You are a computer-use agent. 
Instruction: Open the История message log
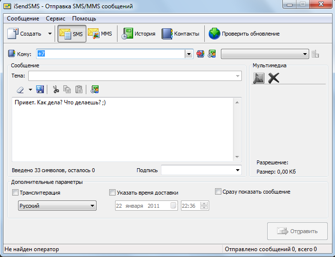tap(138, 34)
